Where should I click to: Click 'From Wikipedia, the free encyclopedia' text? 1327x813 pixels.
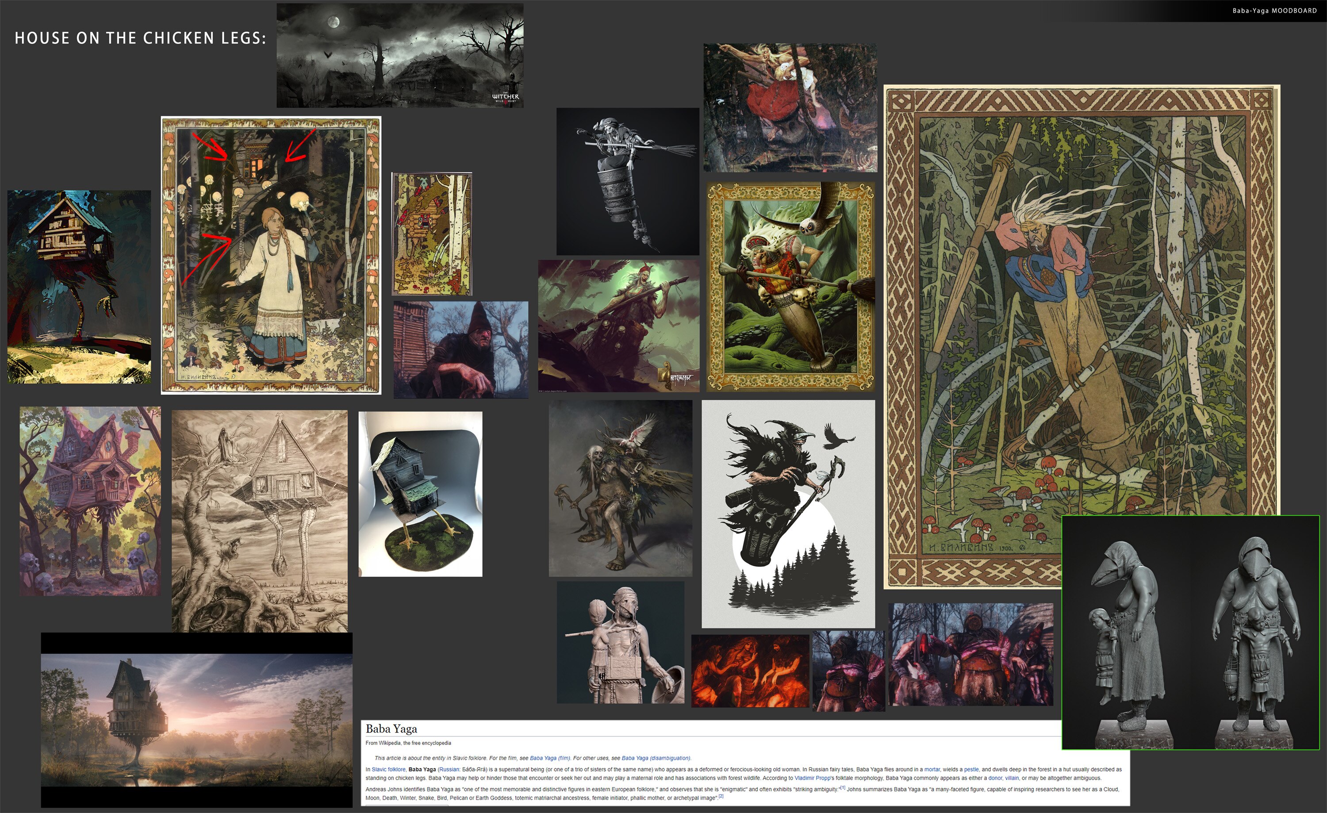click(x=408, y=743)
